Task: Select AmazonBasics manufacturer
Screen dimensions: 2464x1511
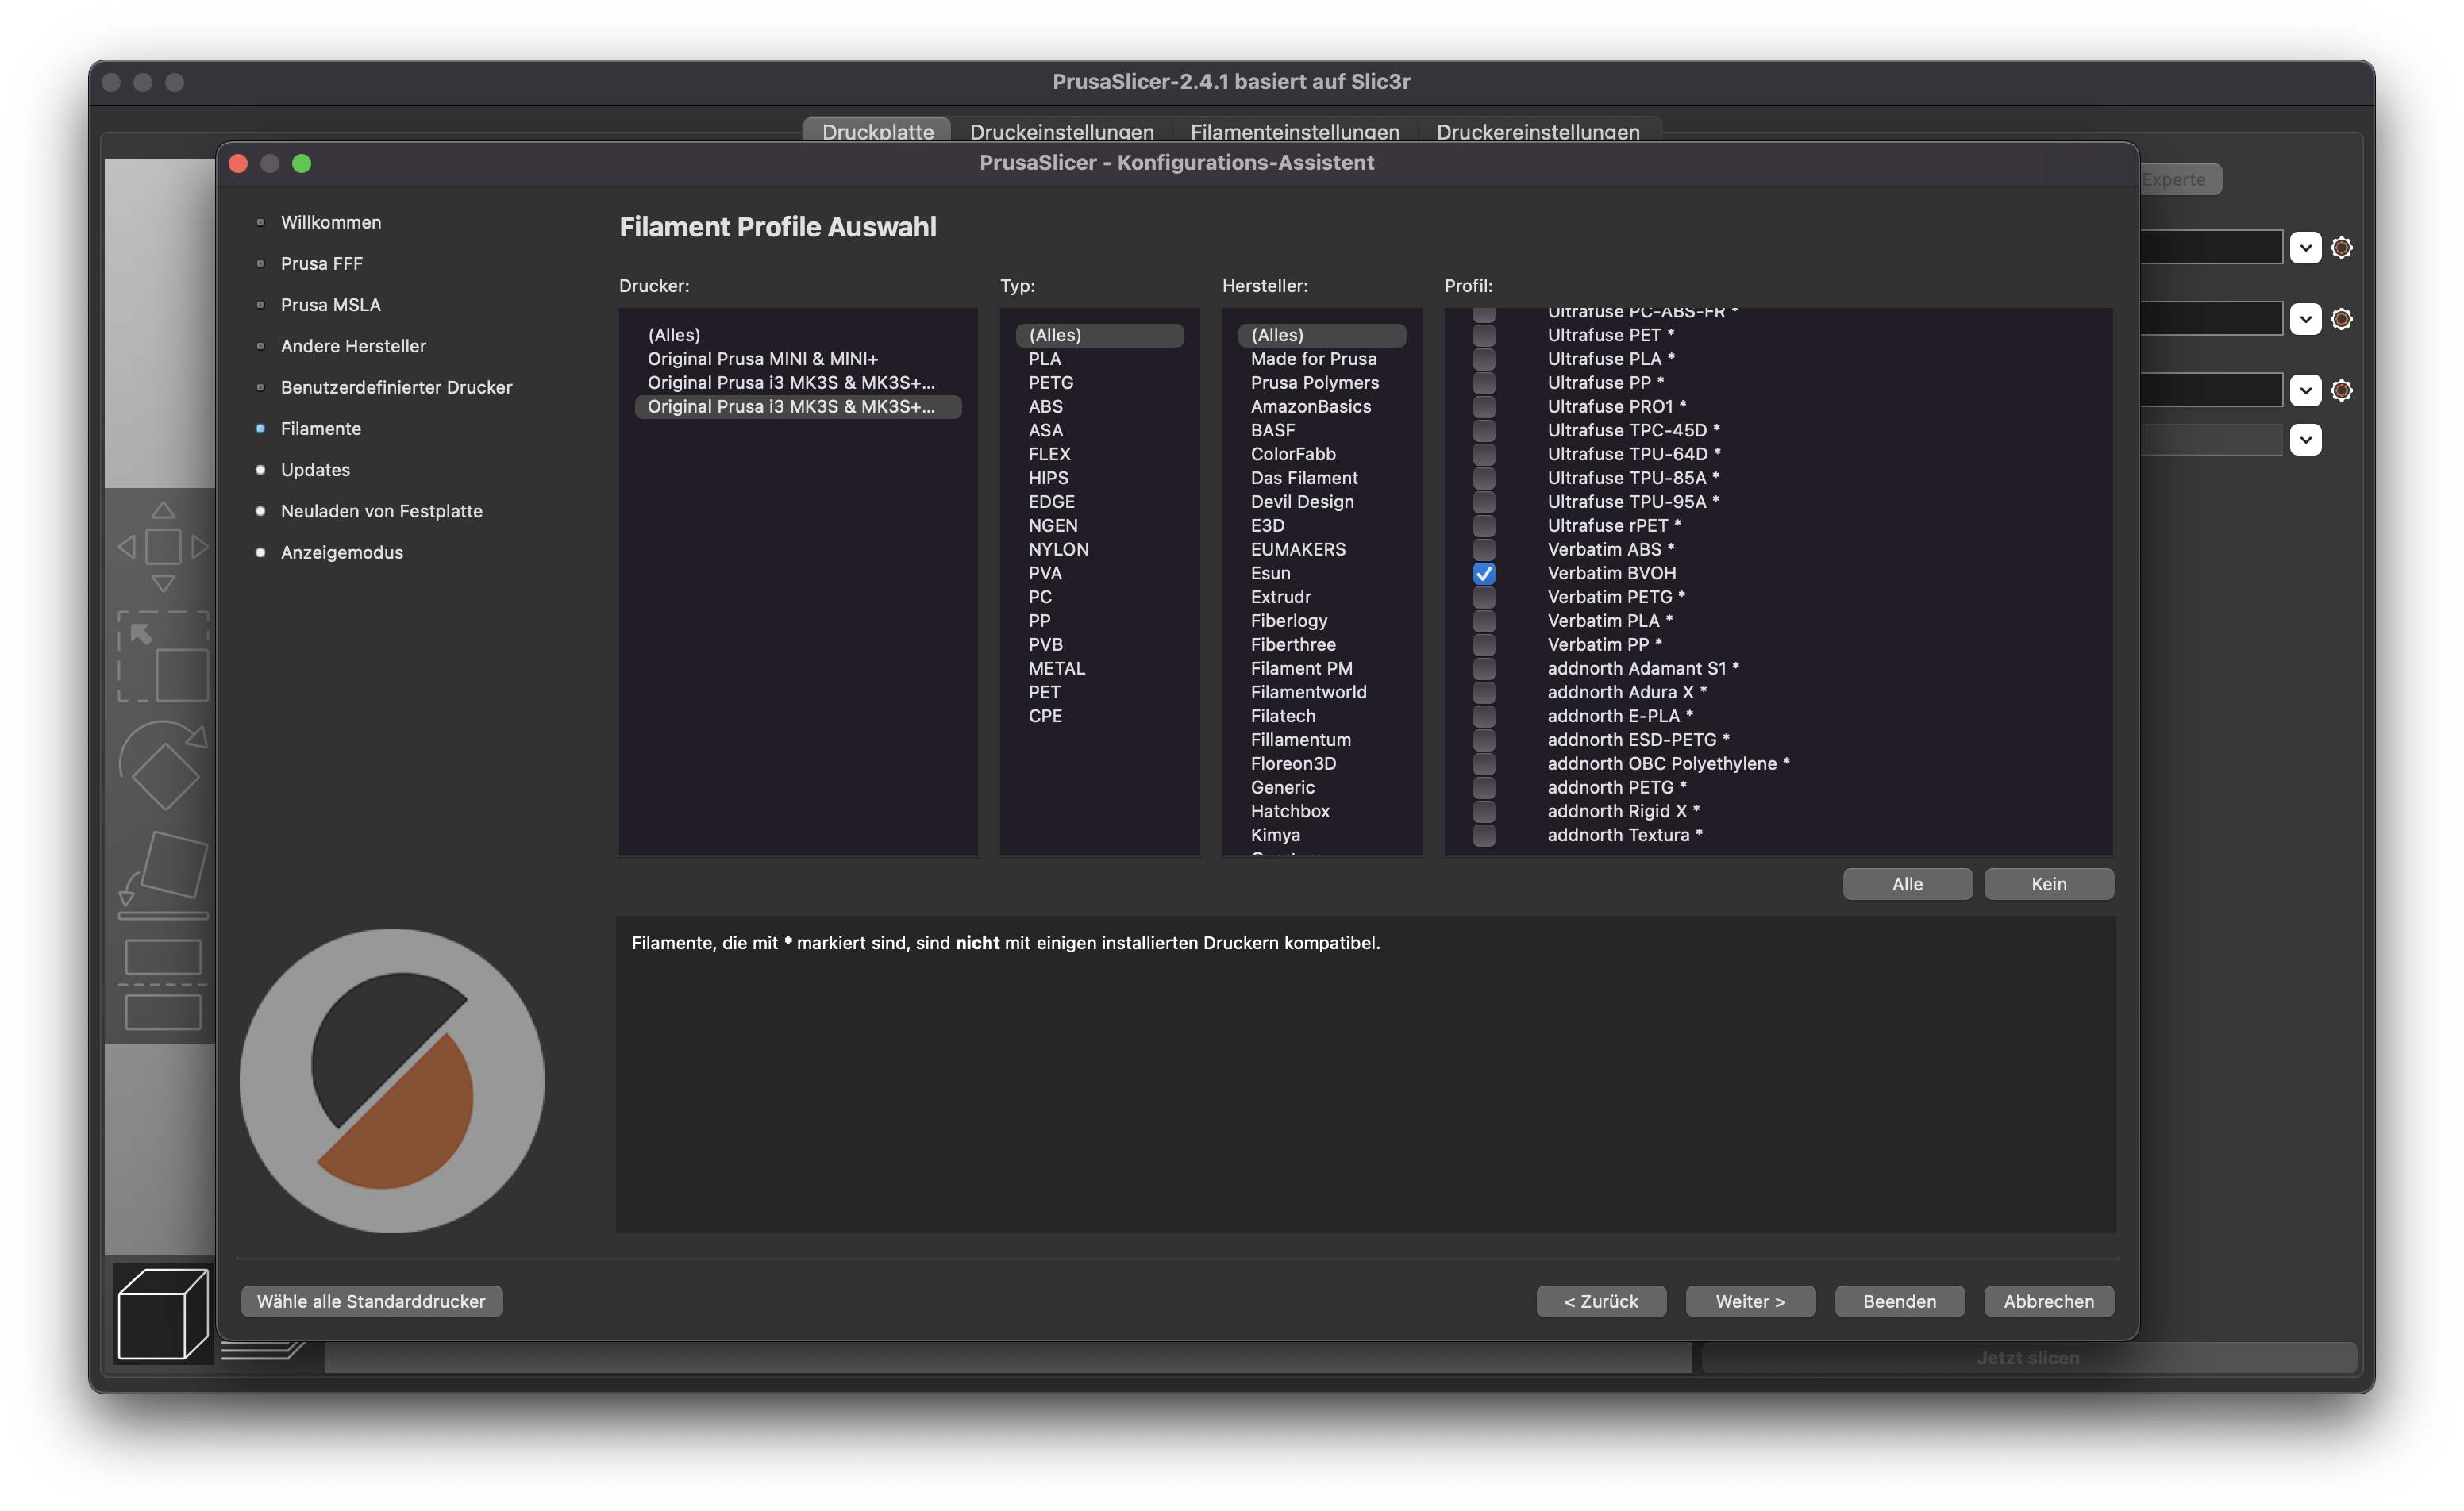Action: pos(1321,407)
